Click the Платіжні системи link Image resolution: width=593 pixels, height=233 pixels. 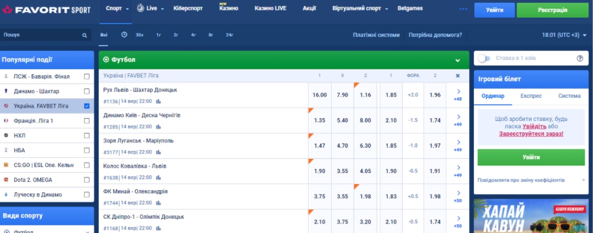(376, 35)
